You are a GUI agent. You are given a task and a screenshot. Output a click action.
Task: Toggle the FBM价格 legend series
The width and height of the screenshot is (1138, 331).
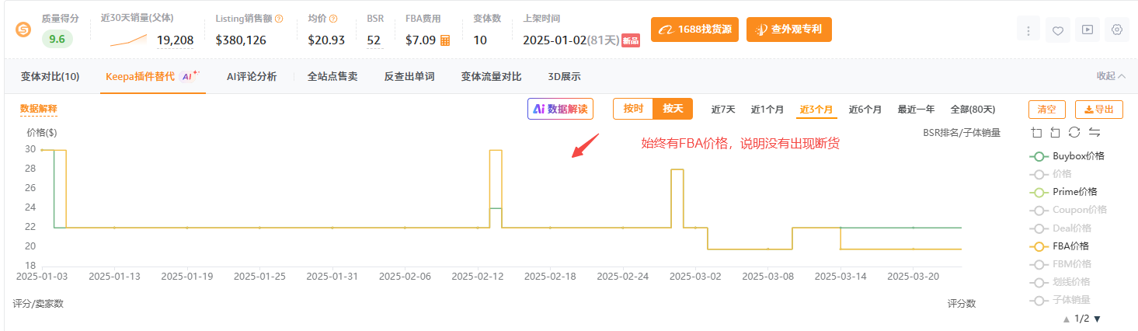(x=1060, y=263)
